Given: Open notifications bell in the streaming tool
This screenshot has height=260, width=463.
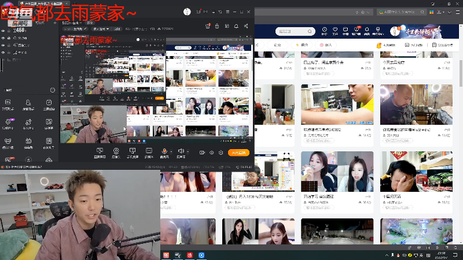Looking at the screenshot, I should [236, 26].
